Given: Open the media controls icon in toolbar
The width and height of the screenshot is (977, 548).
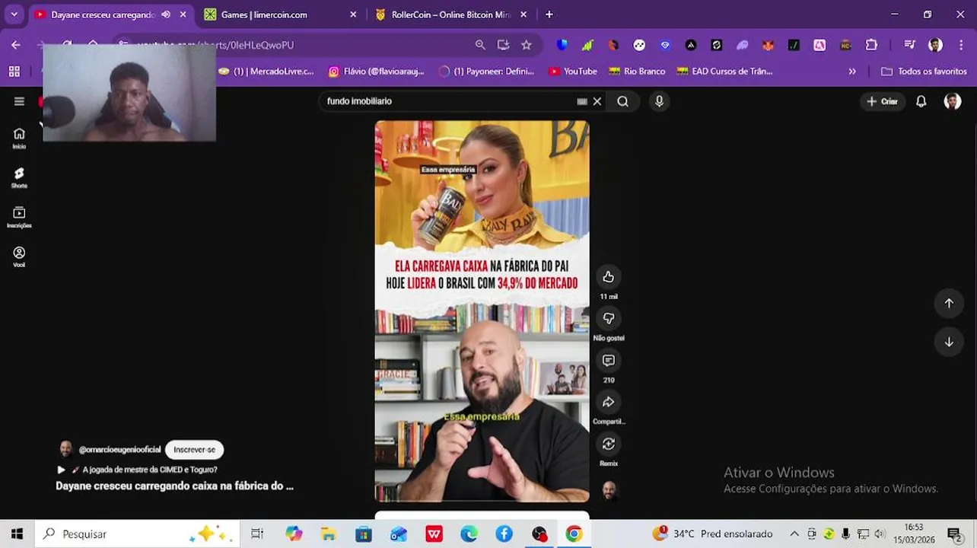Looking at the screenshot, I should click(x=909, y=45).
